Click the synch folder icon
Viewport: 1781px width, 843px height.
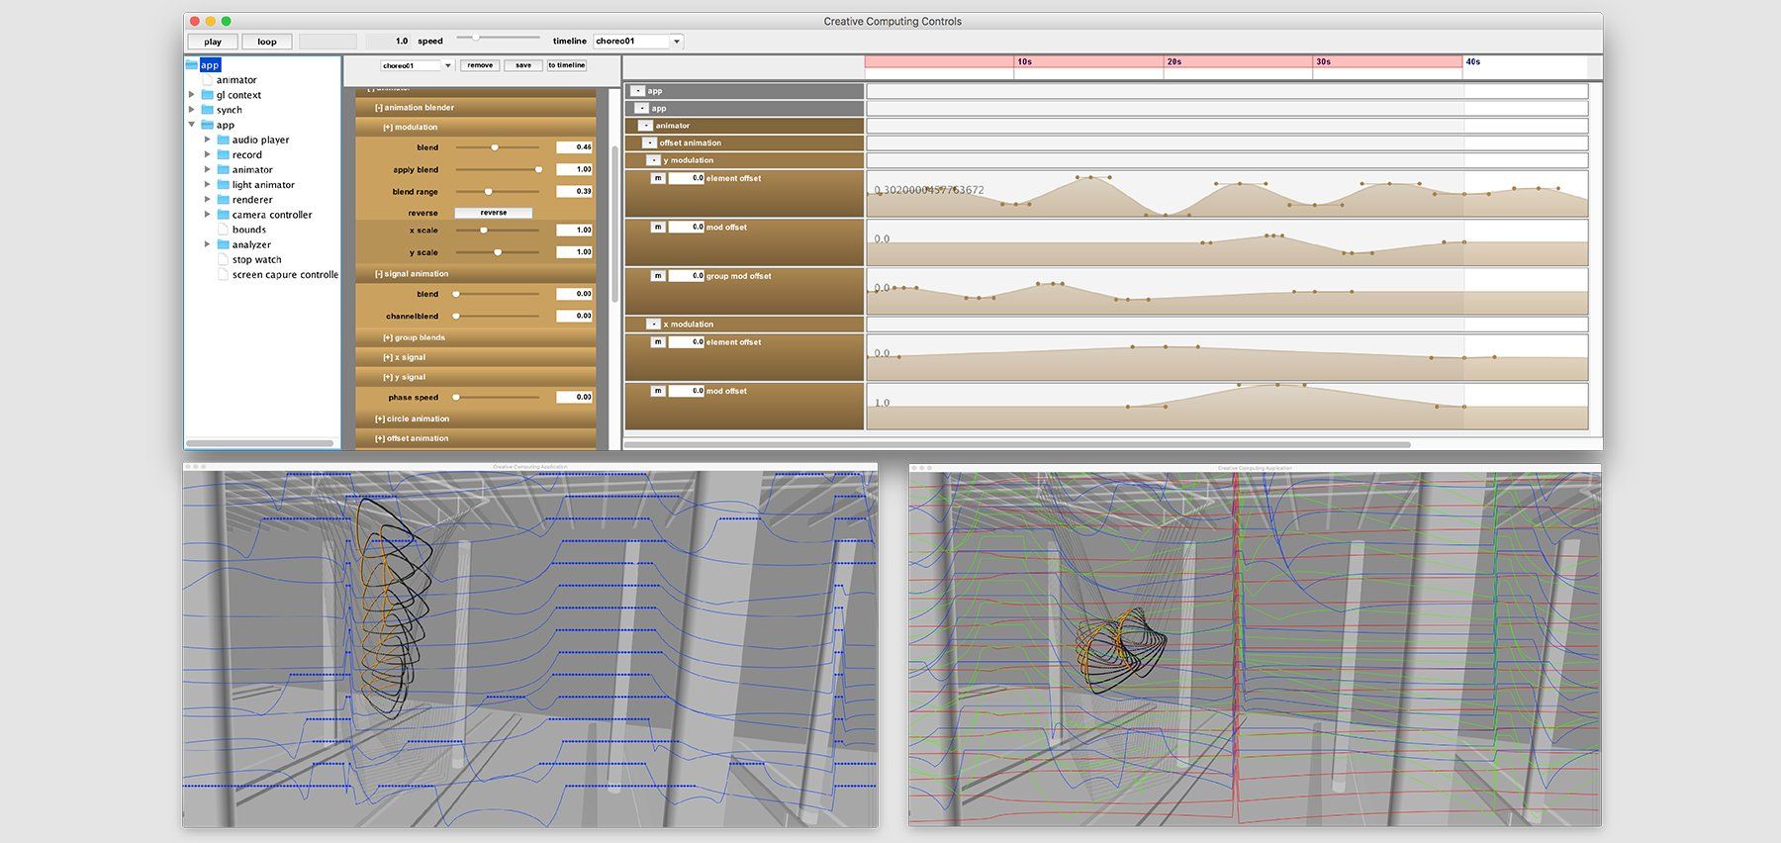coord(207,110)
